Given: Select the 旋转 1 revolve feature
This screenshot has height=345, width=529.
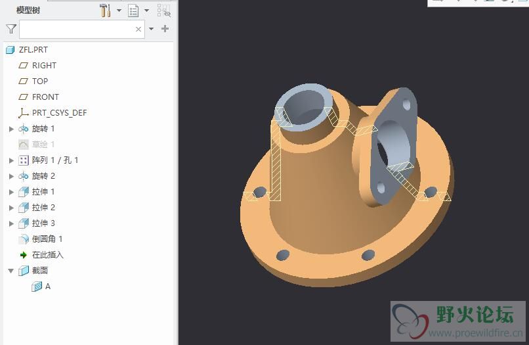Looking at the screenshot, I should click(x=43, y=129).
